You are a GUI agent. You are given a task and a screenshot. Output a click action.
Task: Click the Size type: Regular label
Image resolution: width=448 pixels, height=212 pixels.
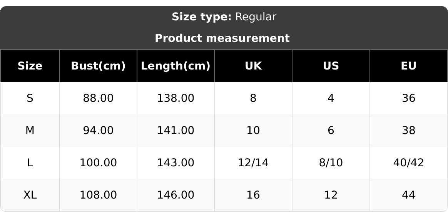[224, 17]
